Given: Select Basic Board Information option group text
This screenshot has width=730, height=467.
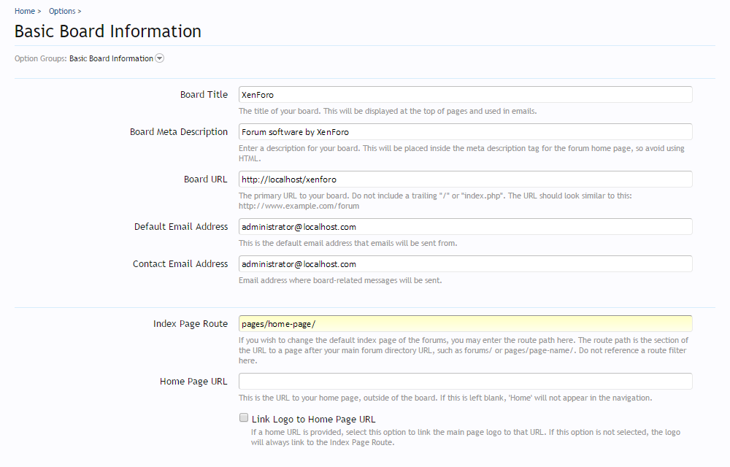Looking at the screenshot, I should [111, 58].
